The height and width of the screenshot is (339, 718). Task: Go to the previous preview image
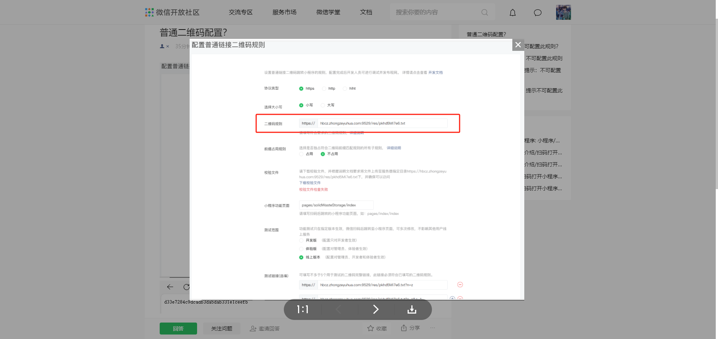(339, 309)
